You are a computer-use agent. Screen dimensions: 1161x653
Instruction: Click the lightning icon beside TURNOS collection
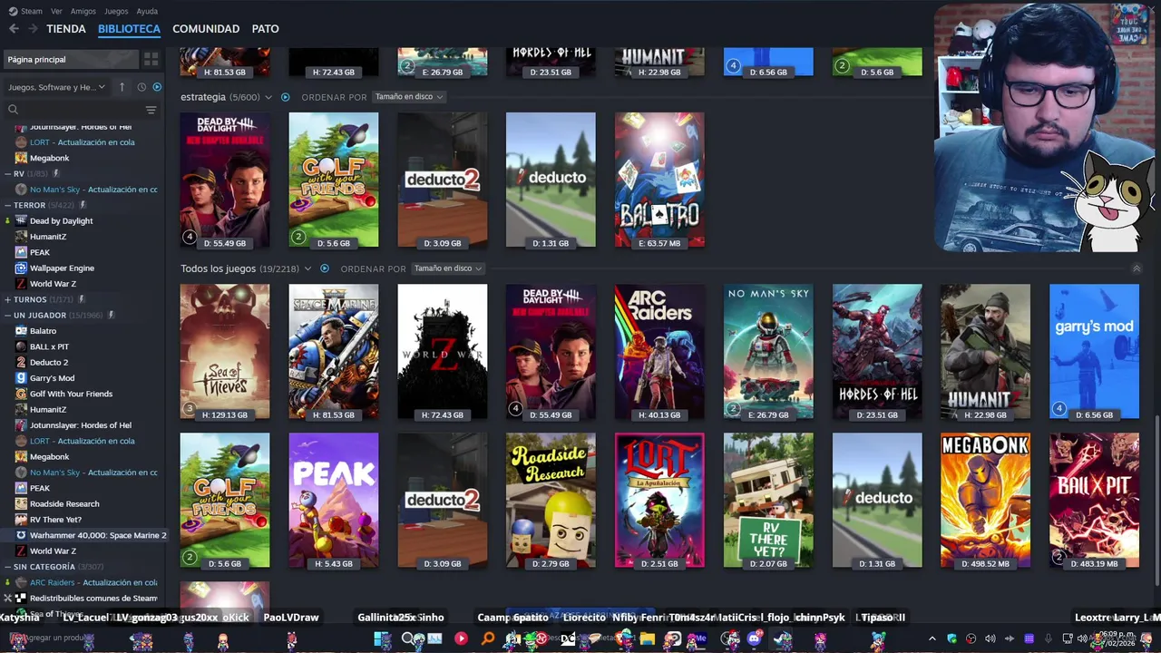tap(81, 299)
